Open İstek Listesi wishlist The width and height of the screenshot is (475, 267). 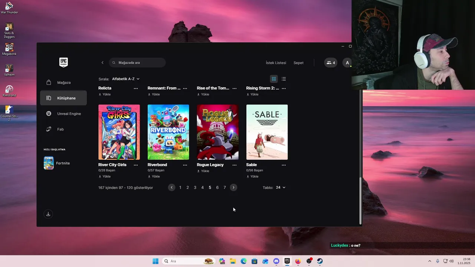point(276,63)
